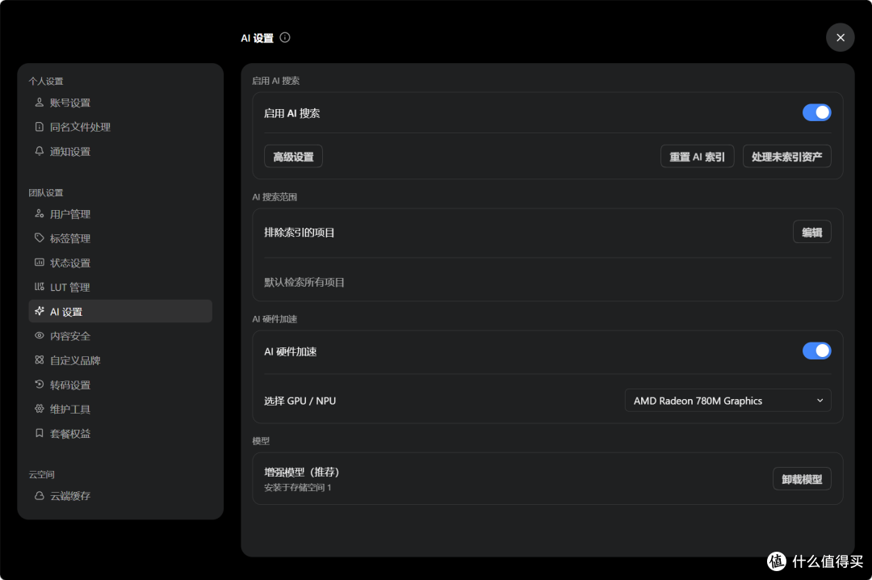Click 处理未索引资产 button
The width and height of the screenshot is (872, 580).
pos(786,157)
